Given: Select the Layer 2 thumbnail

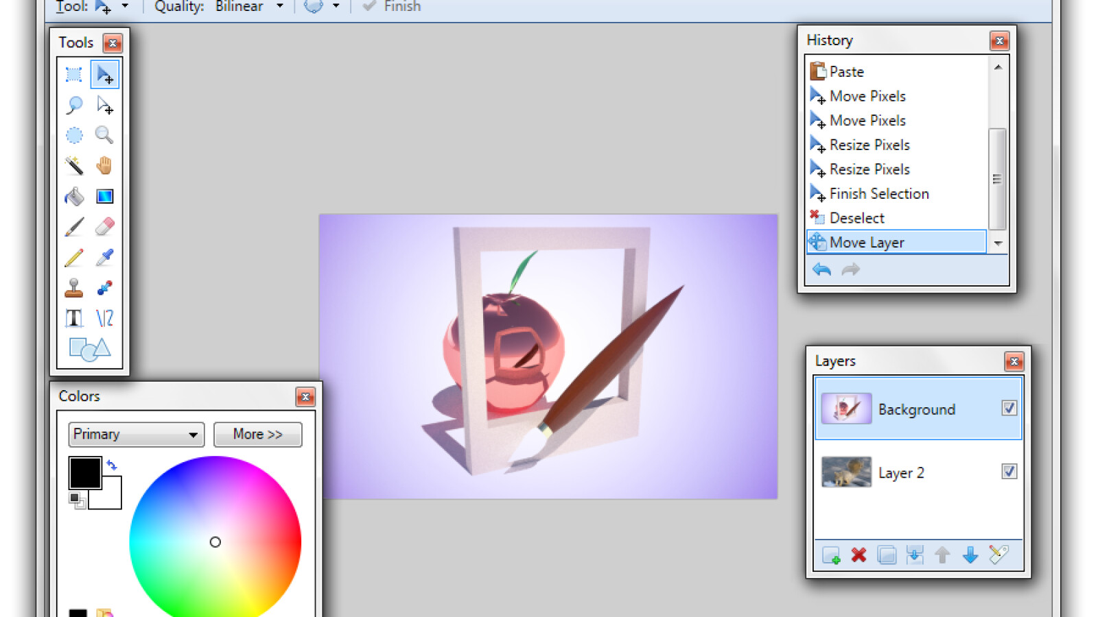Looking at the screenshot, I should 846,472.
